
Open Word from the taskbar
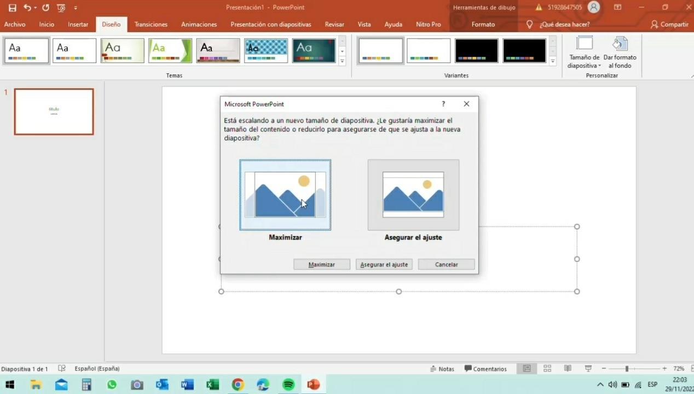(187, 385)
